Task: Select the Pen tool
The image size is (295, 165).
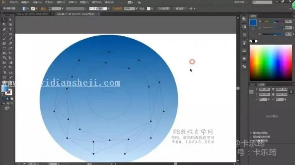Action: tap(5, 29)
